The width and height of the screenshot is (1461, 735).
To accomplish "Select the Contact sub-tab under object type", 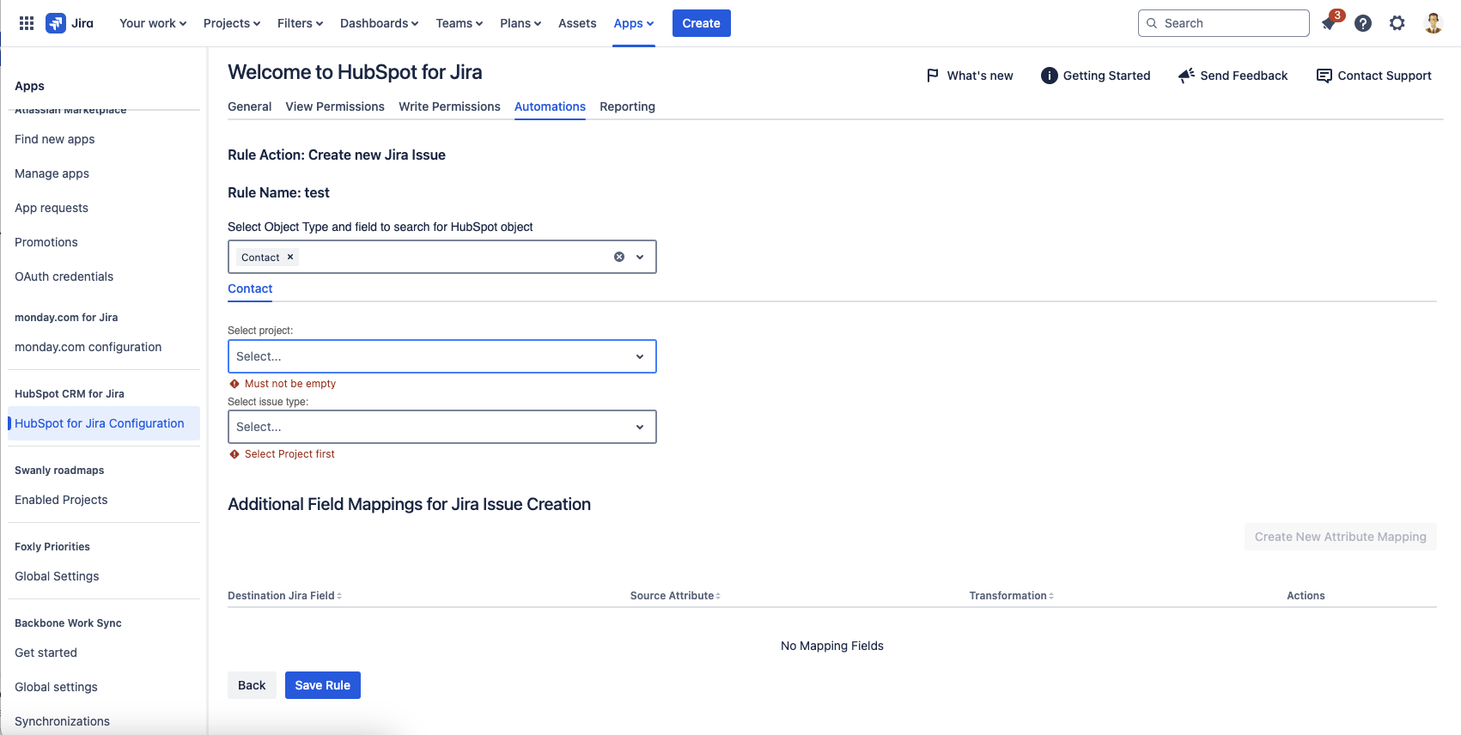I will tap(250, 289).
